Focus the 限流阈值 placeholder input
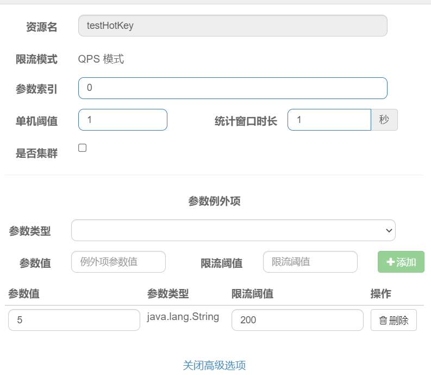This screenshot has width=431, height=375. (310, 262)
